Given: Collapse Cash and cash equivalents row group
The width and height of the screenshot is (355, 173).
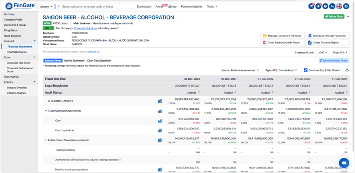Looking at the screenshot, I should [46, 111].
